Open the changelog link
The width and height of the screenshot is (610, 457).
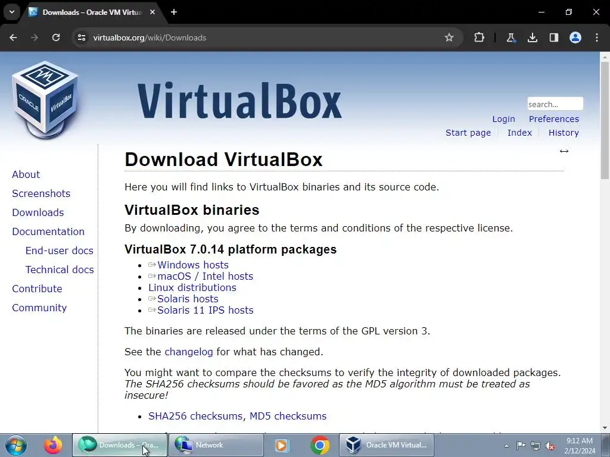click(x=189, y=352)
